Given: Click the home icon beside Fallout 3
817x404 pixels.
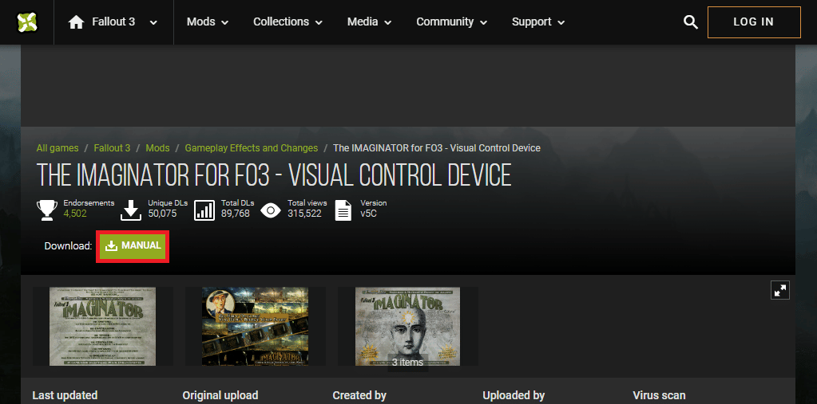Looking at the screenshot, I should (x=76, y=22).
